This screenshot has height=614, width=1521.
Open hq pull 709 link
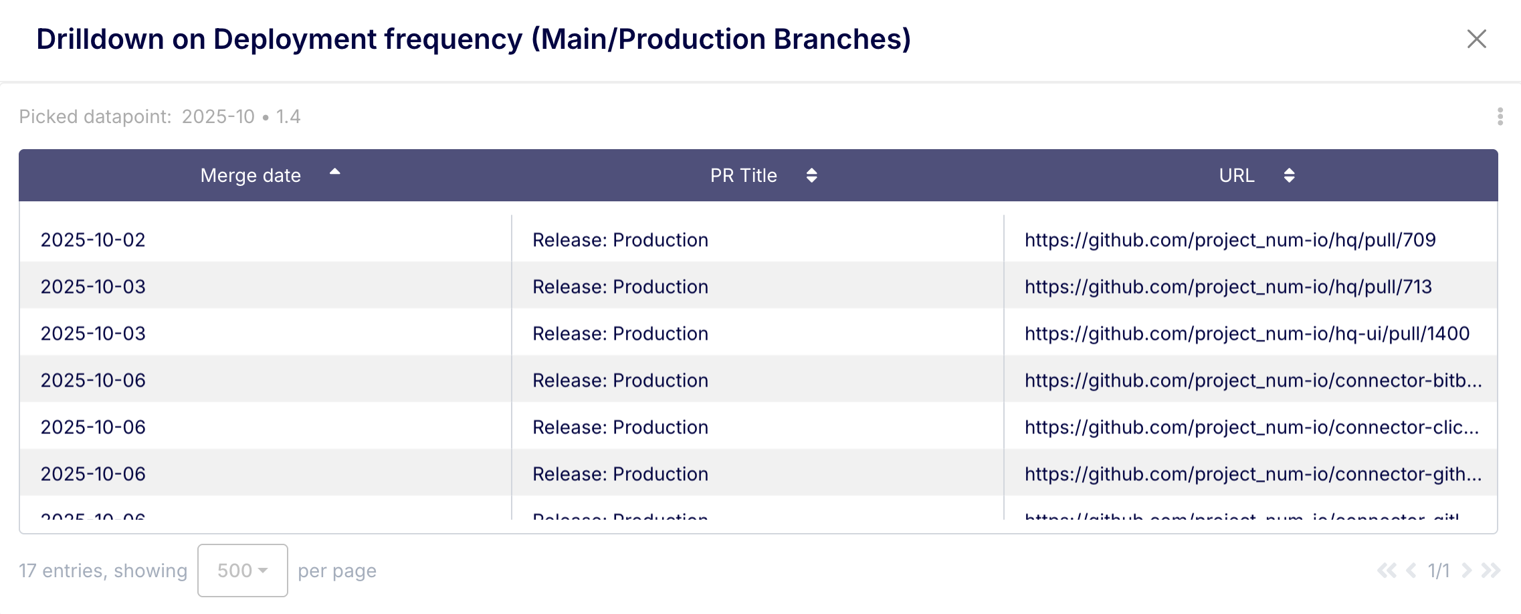1230,240
